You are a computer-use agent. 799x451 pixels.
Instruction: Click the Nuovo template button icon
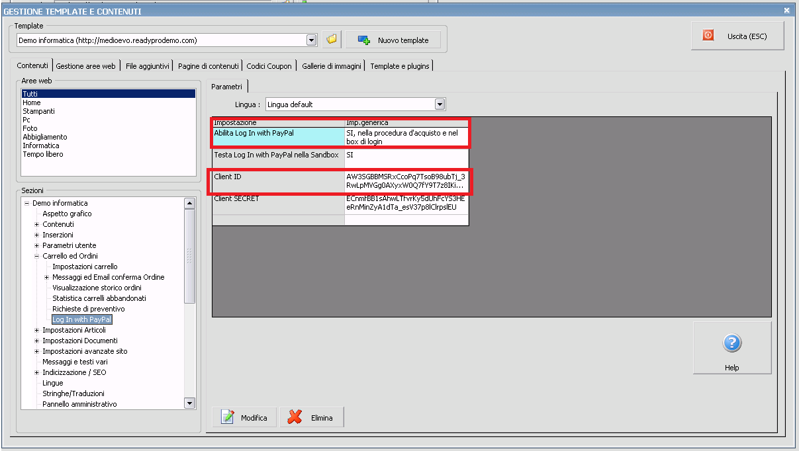[x=364, y=40]
